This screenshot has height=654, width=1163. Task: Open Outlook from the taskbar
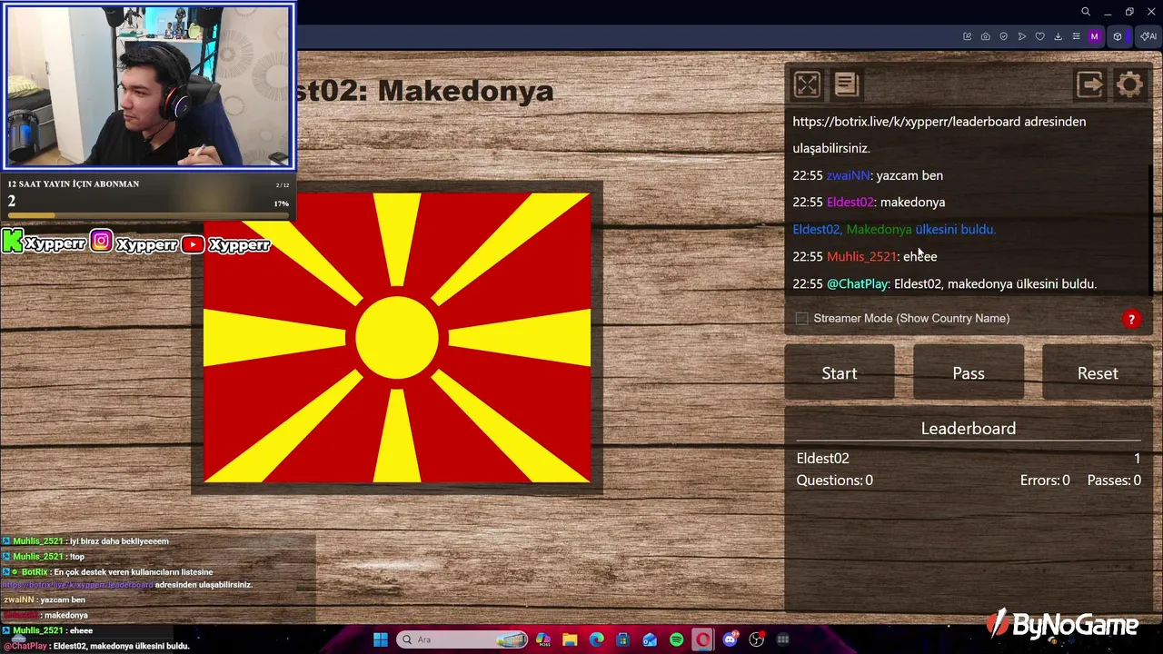coord(650,639)
